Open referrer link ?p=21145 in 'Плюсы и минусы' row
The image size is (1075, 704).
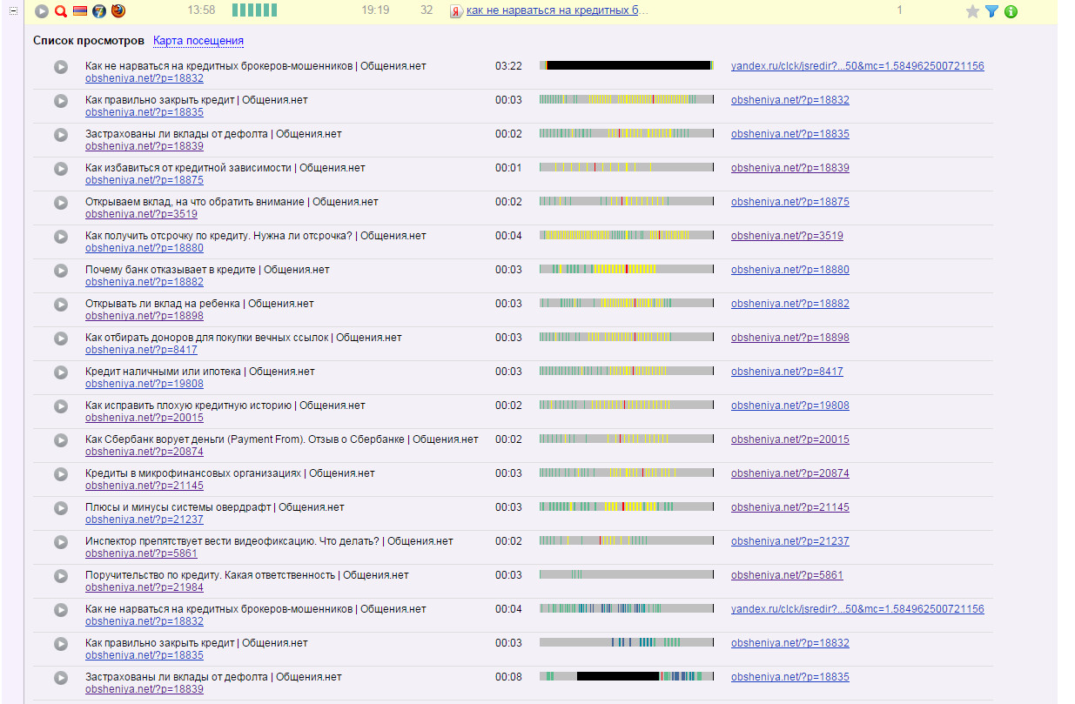pos(790,507)
